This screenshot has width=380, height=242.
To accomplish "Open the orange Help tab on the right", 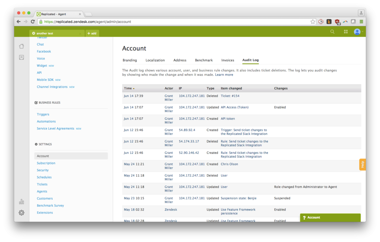I will click(x=362, y=165).
